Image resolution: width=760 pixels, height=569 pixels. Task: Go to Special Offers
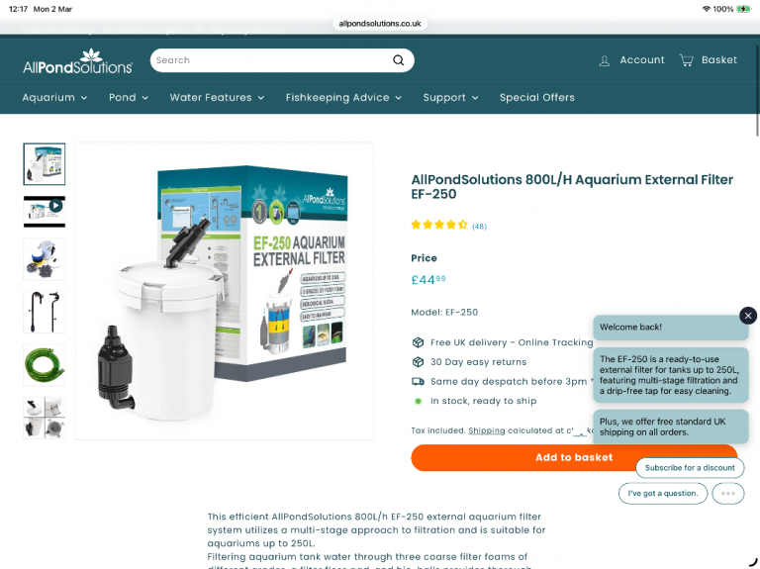[x=537, y=97]
